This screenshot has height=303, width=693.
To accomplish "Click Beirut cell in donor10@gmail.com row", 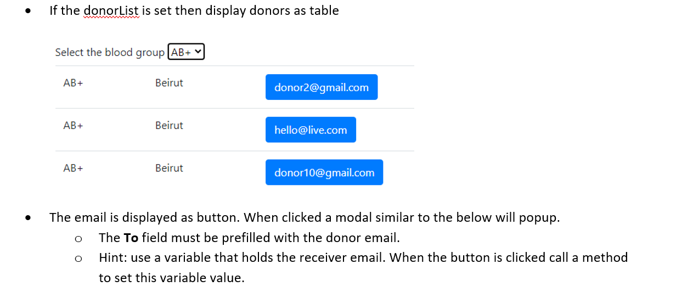I will (169, 168).
